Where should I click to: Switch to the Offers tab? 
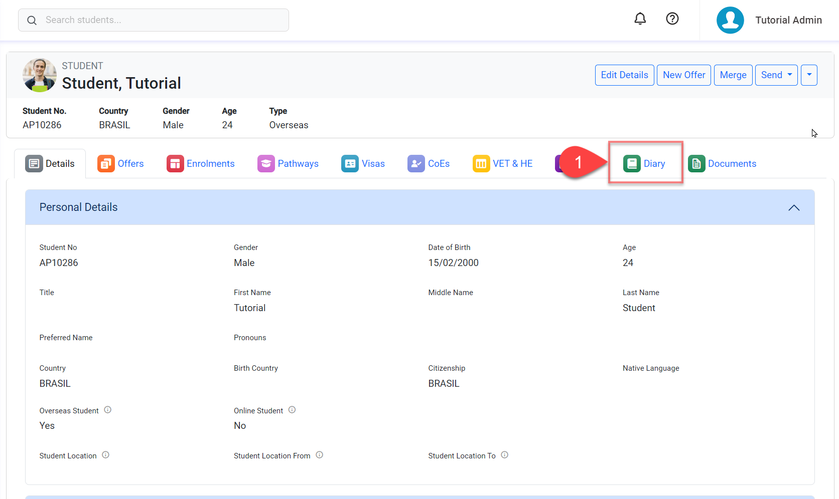click(120, 164)
